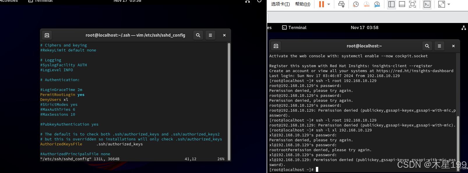
Task: Toggle the VMware library sidebar view icon
Action: 391,4
